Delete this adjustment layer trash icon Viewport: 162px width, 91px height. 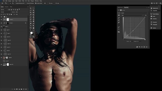(x=147, y=47)
